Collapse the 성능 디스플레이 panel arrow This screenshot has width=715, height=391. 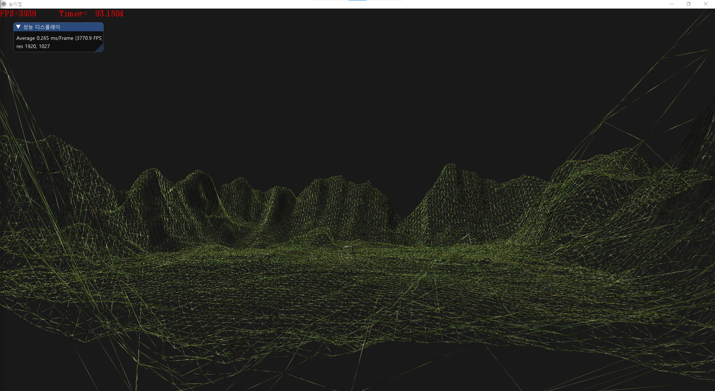click(18, 27)
